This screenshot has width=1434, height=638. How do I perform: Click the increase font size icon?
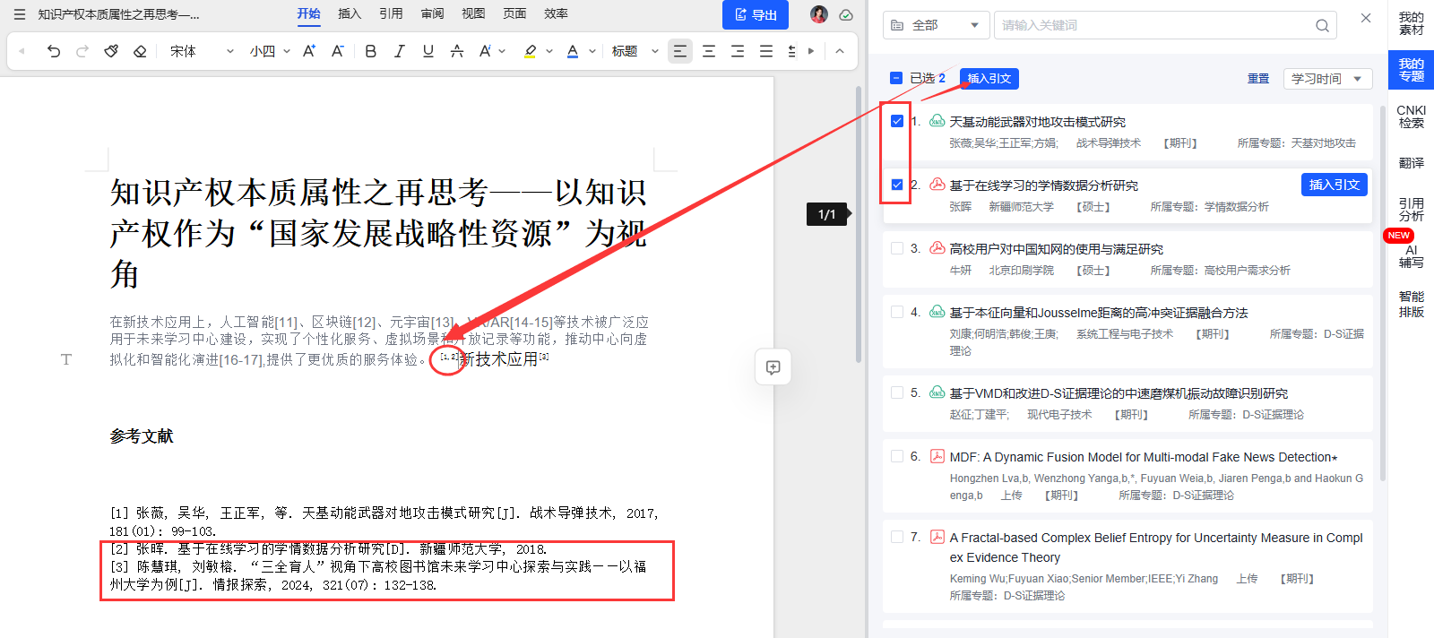(x=308, y=51)
